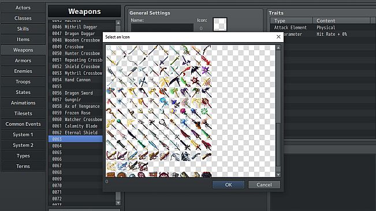
Task: Go to the Common Events tab
Action: (x=23, y=124)
